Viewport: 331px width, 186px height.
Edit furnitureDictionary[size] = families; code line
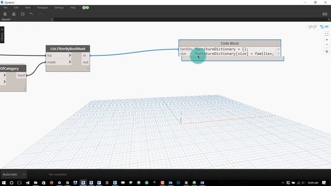pyautogui.click(x=234, y=54)
